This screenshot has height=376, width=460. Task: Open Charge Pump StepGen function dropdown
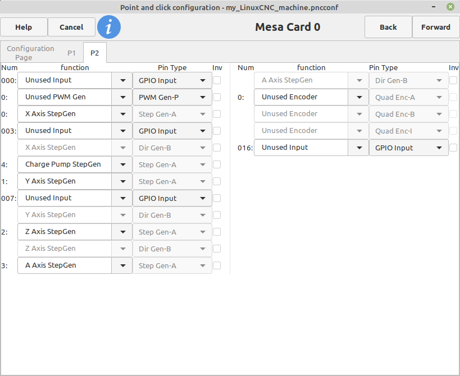(123, 164)
